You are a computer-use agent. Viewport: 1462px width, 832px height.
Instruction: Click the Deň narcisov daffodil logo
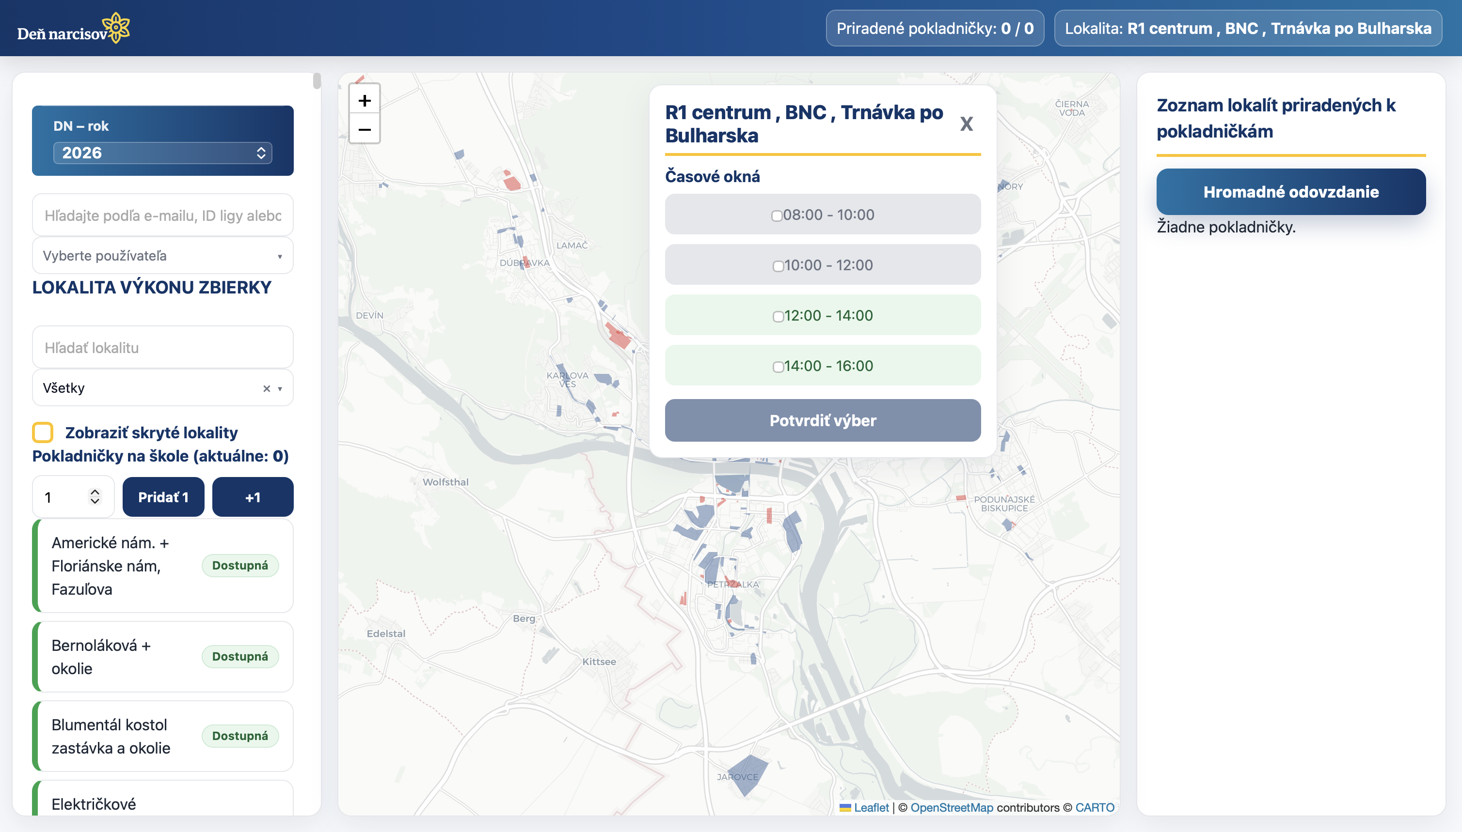tap(73, 28)
